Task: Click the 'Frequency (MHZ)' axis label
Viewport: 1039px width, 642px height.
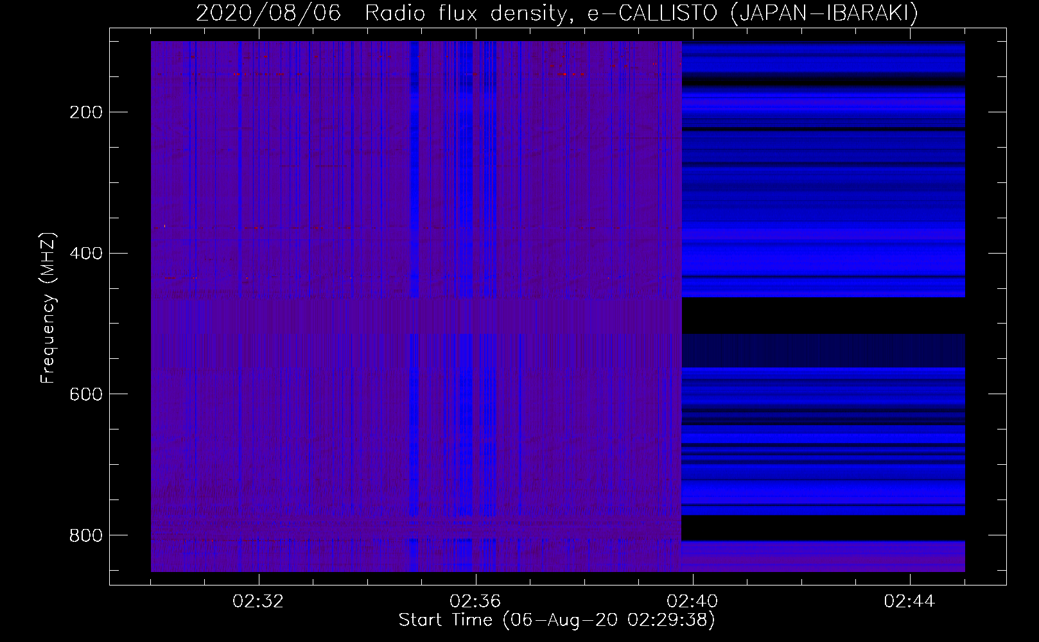Action: point(48,308)
